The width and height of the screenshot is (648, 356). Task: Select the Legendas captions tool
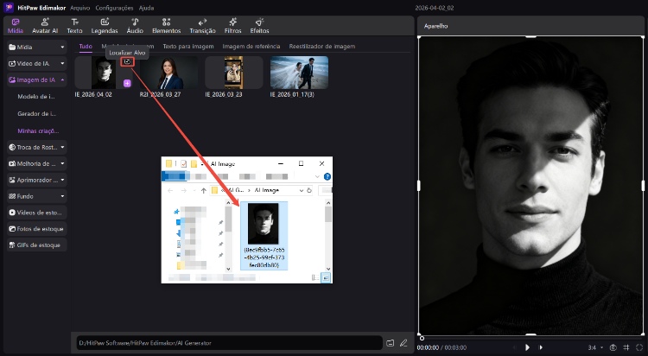[x=104, y=25]
